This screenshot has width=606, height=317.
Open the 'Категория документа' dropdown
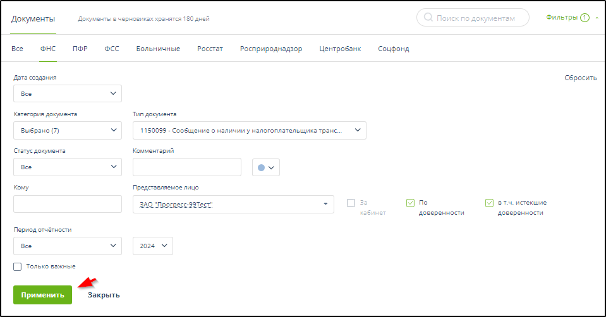pos(67,131)
